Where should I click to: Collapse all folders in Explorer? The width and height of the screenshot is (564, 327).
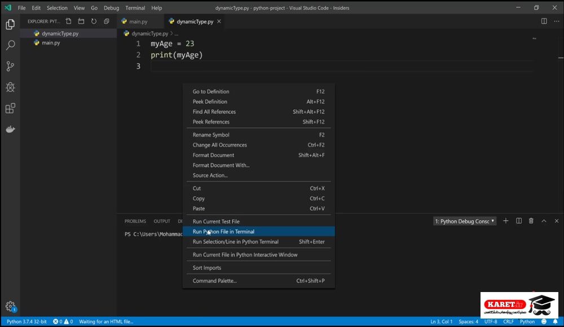tap(107, 21)
